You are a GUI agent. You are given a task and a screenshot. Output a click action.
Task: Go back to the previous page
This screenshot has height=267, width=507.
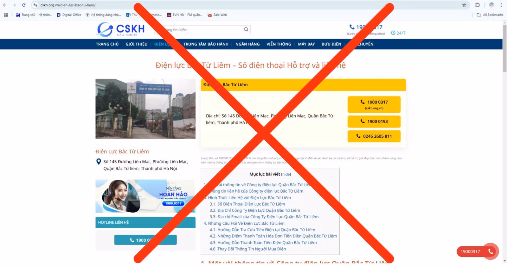[x=5, y=5]
